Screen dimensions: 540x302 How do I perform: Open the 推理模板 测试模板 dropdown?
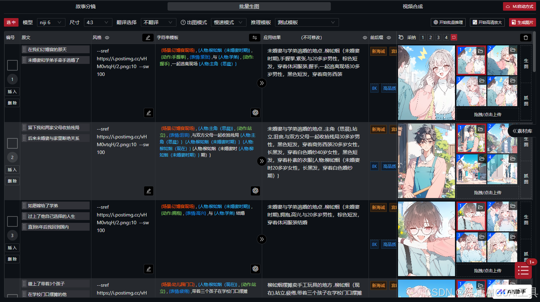pos(307,22)
